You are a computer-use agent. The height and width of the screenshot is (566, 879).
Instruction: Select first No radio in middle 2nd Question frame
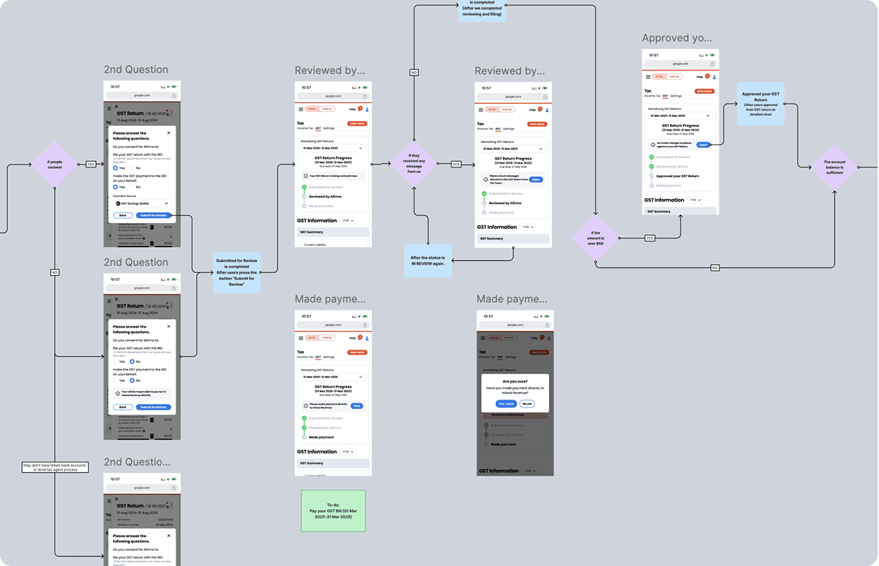pos(132,361)
